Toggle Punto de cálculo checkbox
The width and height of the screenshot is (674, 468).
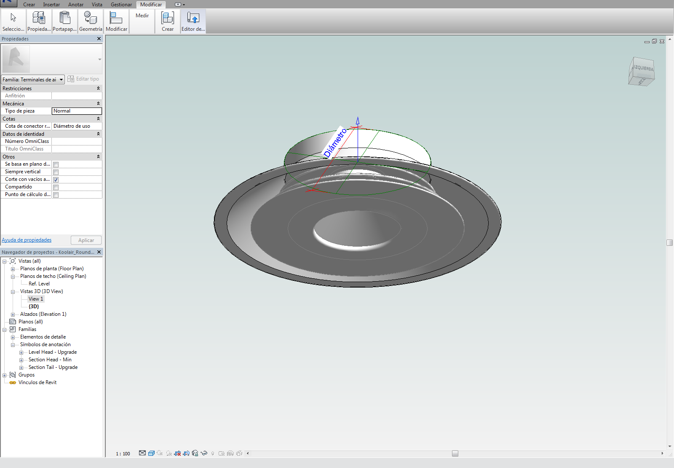click(56, 195)
